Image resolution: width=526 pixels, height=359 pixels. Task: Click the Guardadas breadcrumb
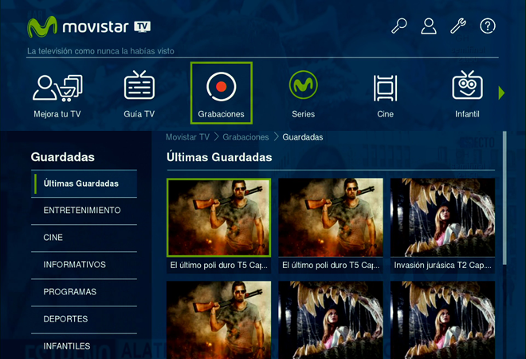tap(303, 137)
